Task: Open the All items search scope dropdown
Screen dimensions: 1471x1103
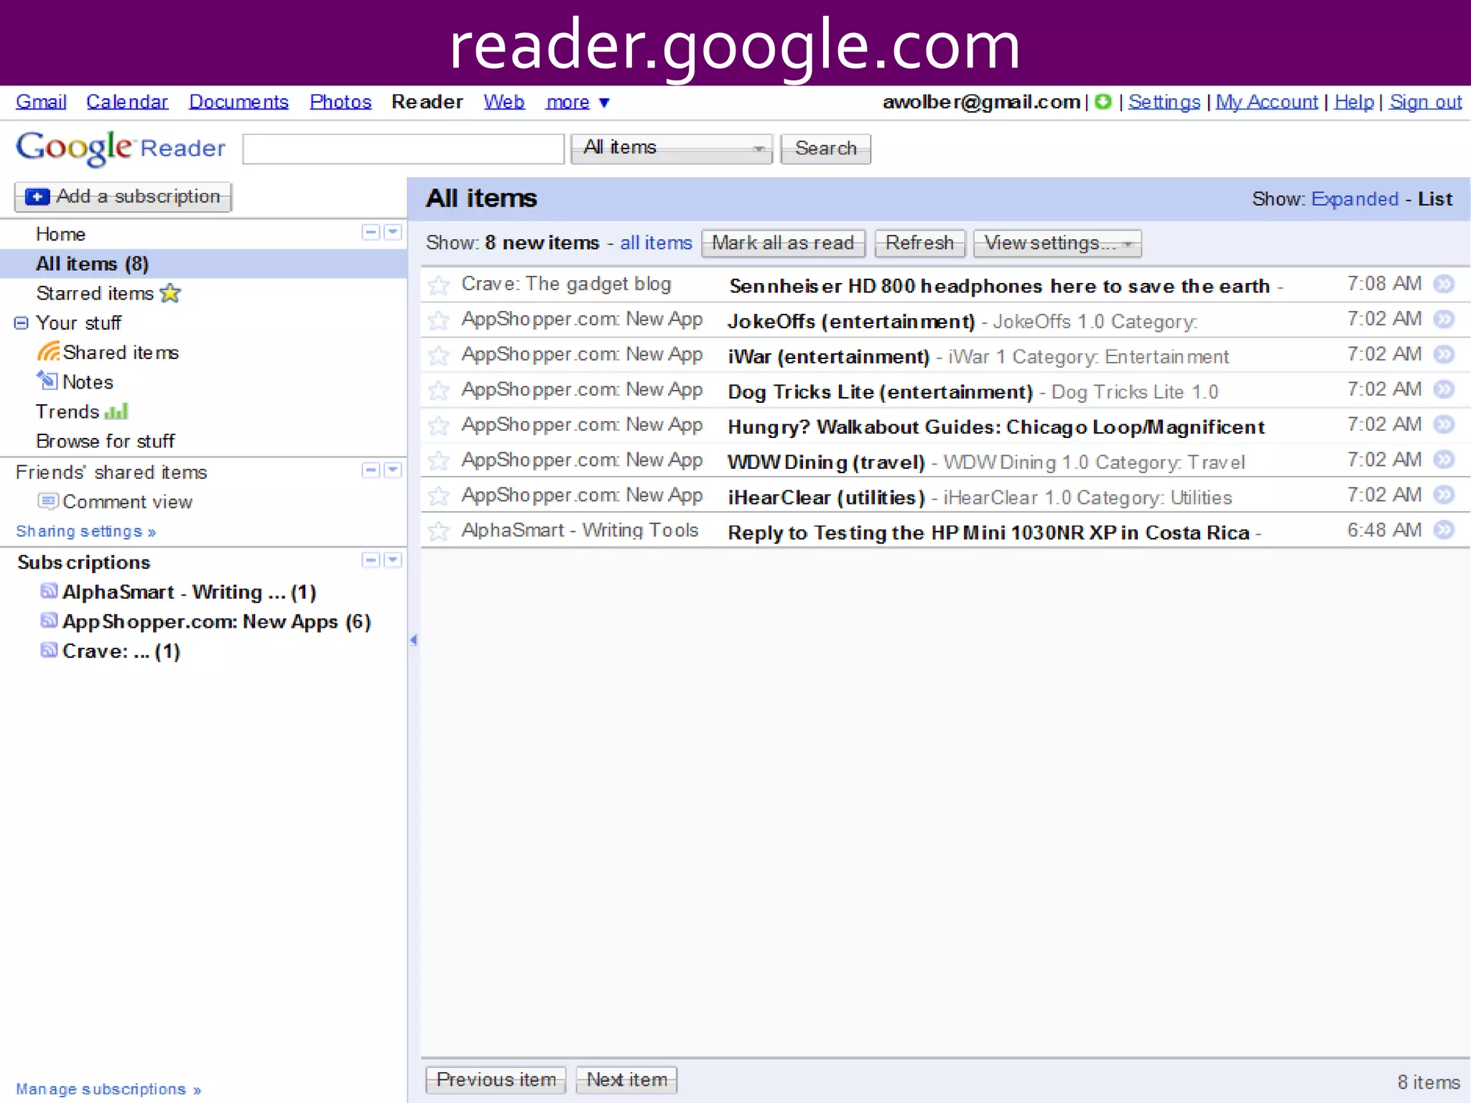Action: tap(671, 149)
